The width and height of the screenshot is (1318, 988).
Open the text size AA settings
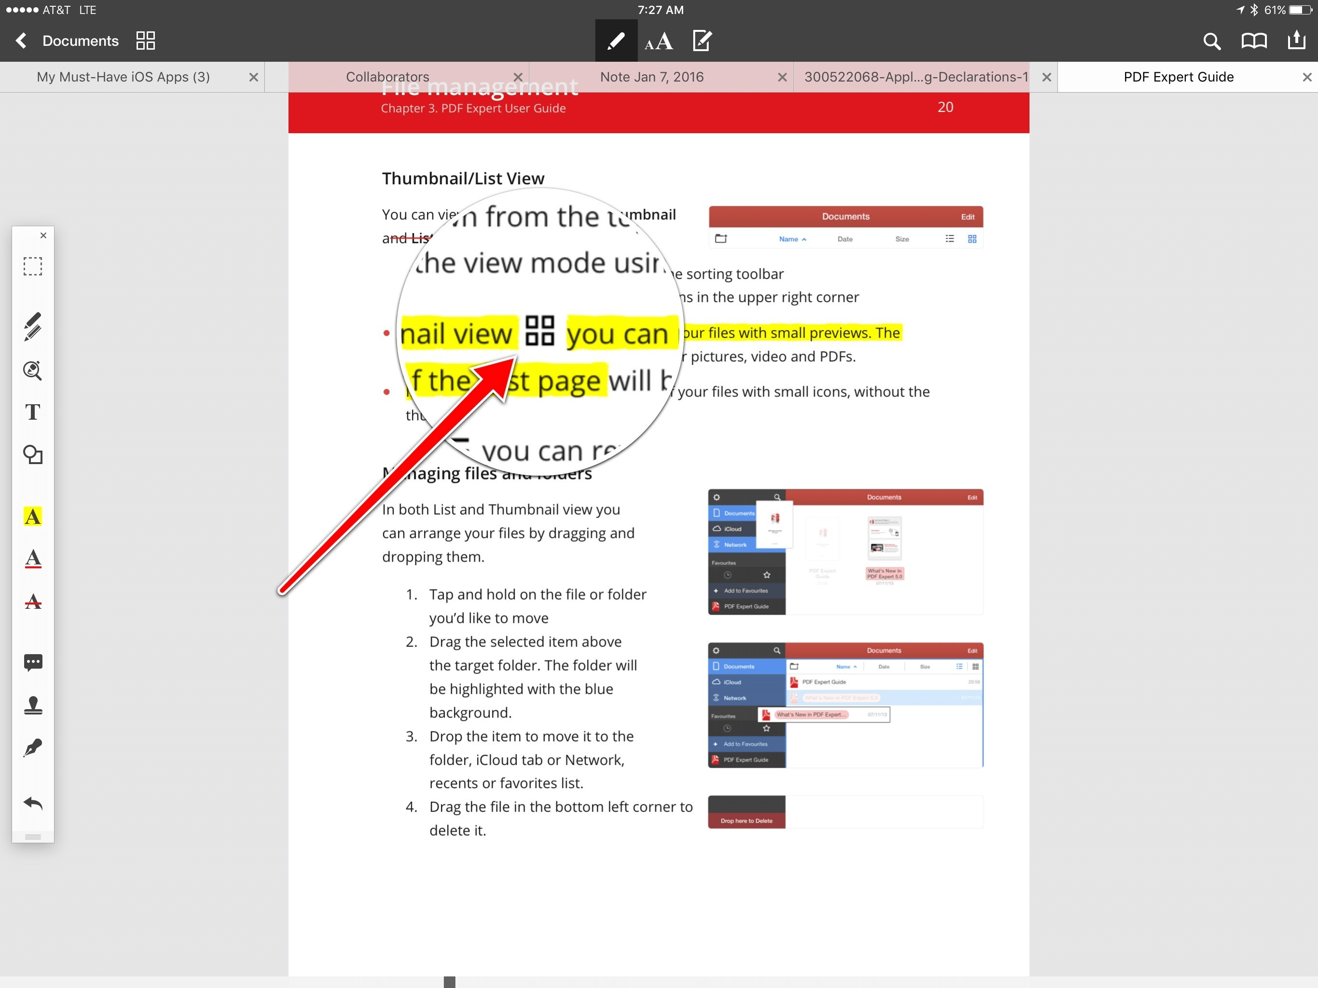[x=659, y=41]
